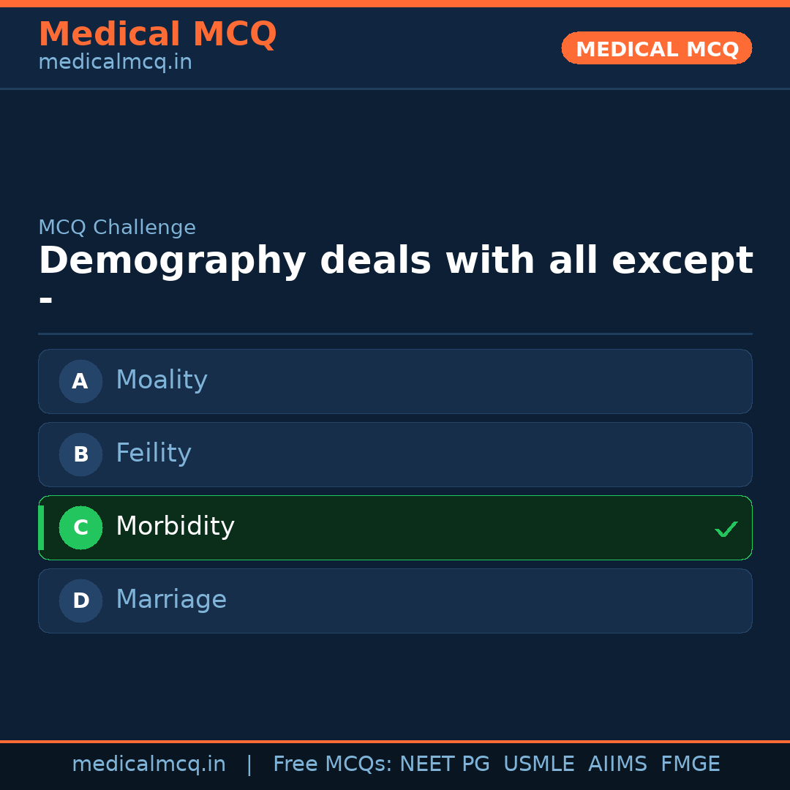Click the medicalmcq.in text under the header

tap(114, 61)
